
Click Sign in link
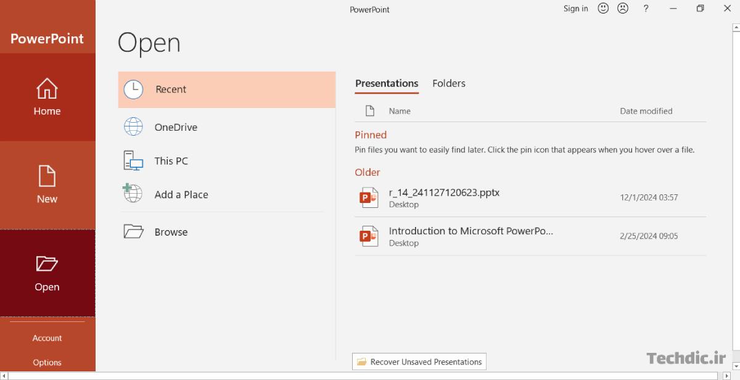click(x=575, y=9)
